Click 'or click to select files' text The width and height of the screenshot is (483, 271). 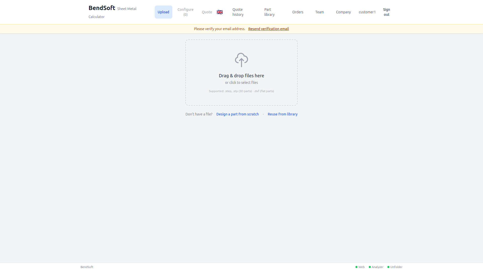[x=242, y=83]
